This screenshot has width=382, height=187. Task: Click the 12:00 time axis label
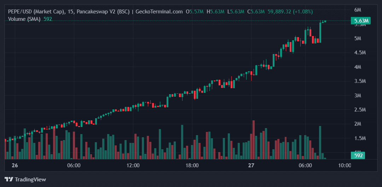133,165
